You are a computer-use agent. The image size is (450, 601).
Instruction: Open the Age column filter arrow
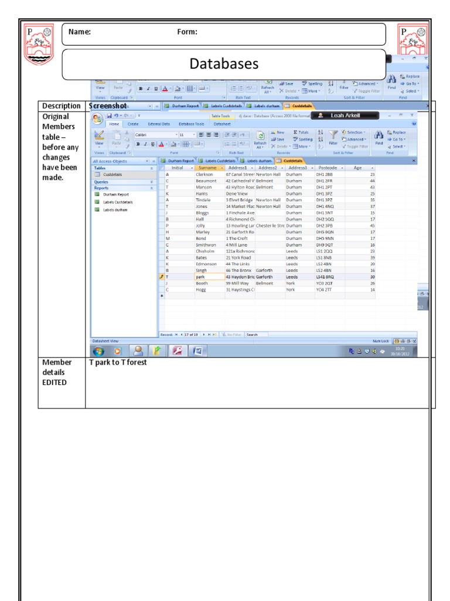[372, 168]
